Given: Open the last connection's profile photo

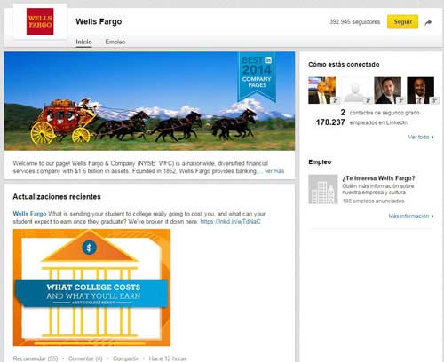Looking at the screenshot, I should click(x=421, y=90).
